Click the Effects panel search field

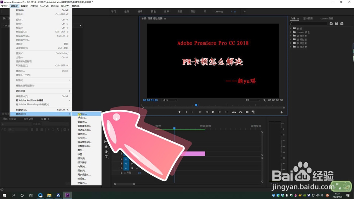(309, 23)
